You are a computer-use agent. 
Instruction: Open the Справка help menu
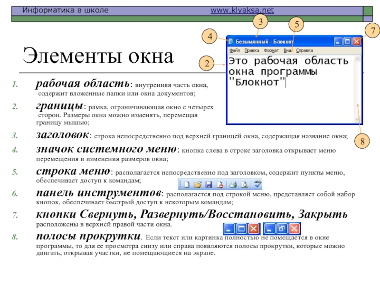304,50
